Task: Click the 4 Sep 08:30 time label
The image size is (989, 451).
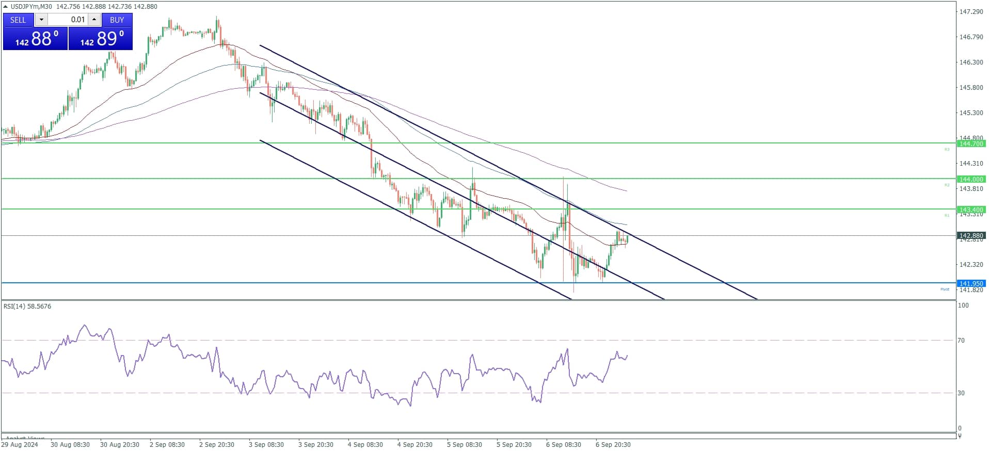Action: pos(365,444)
